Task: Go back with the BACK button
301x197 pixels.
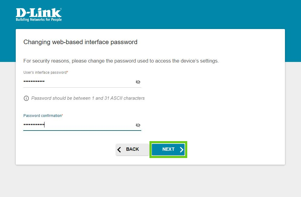Action: click(x=132, y=150)
